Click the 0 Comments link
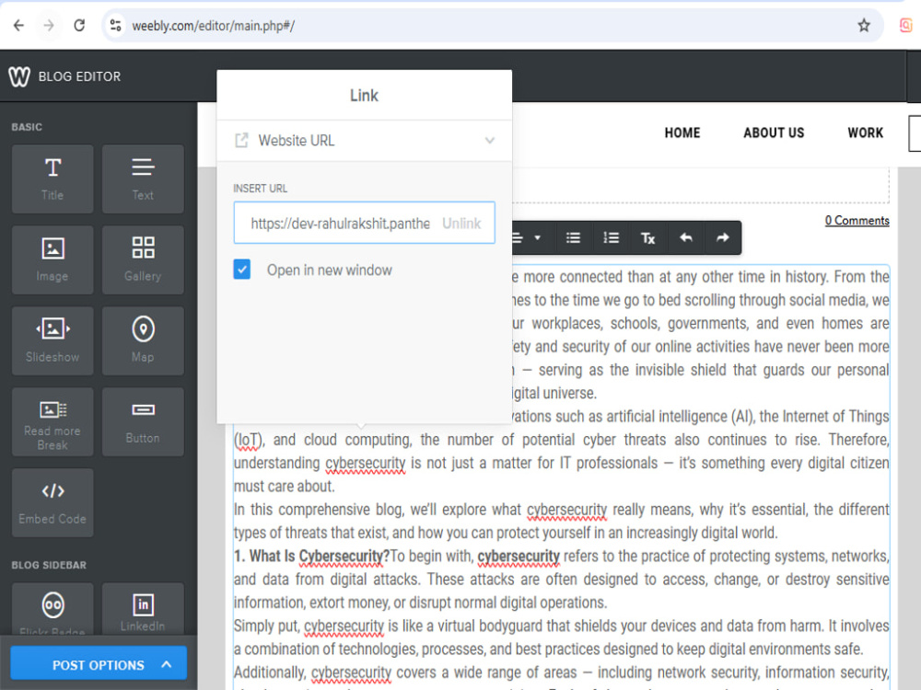This screenshot has width=921, height=690. pos(857,221)
